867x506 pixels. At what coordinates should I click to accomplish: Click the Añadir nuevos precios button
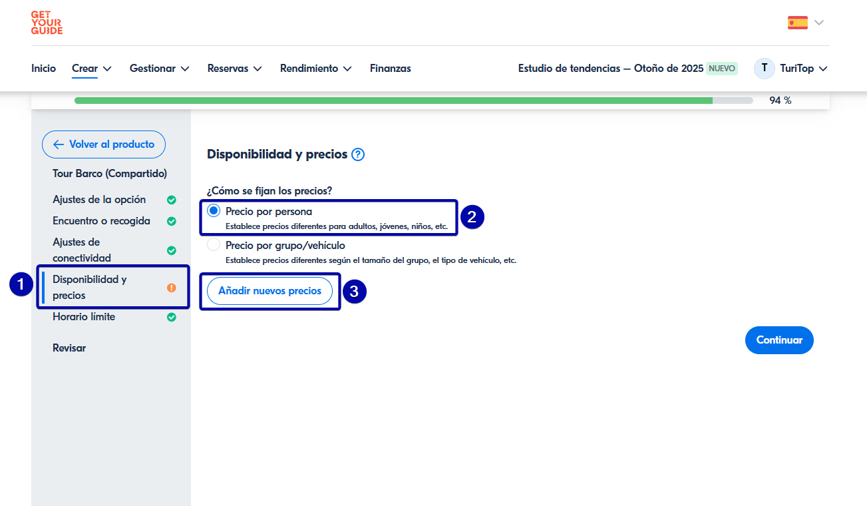point(269,291)
